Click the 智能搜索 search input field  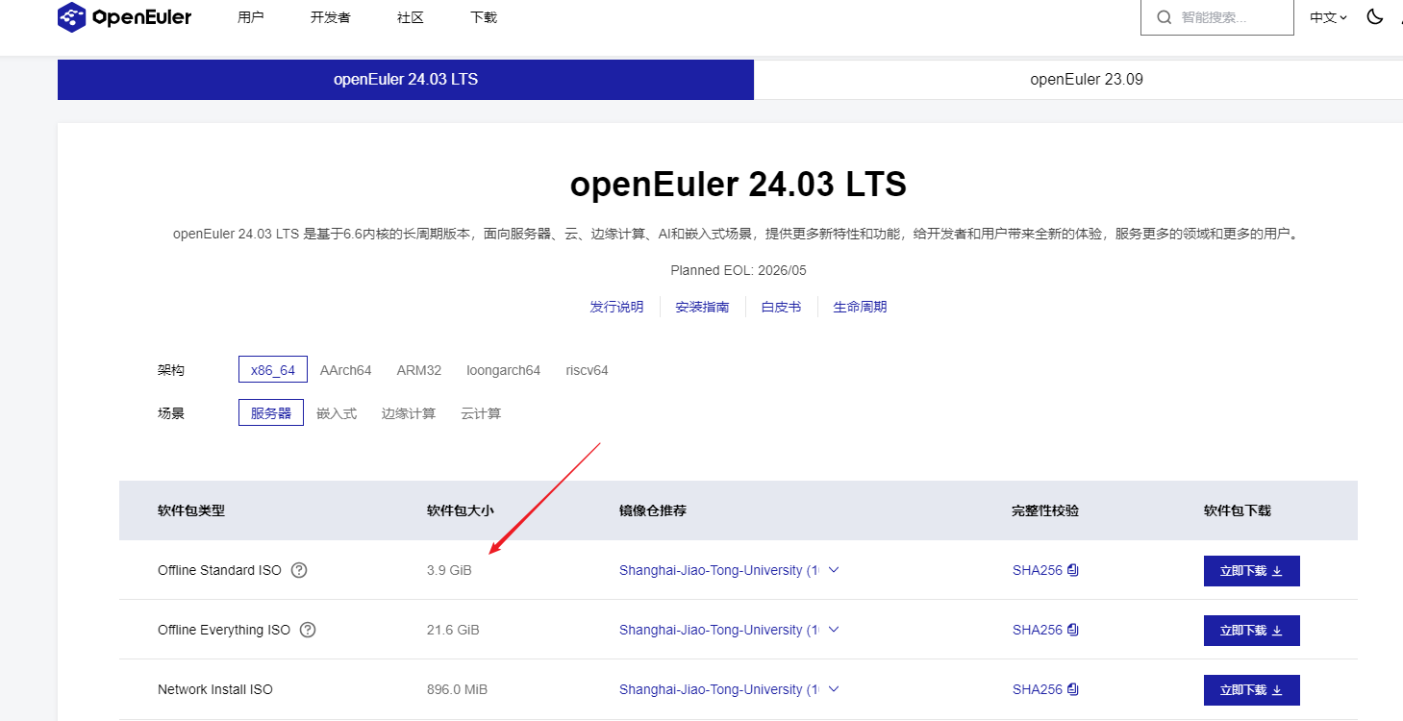1226,17
